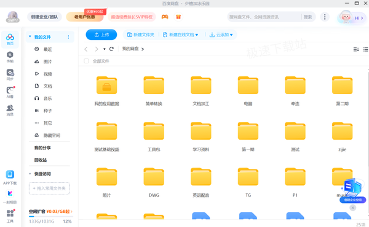Image resolution: width=369 pixels, height=227 pixels.
Task: Open the 消息 messages icon
Action: coord(10,111)
